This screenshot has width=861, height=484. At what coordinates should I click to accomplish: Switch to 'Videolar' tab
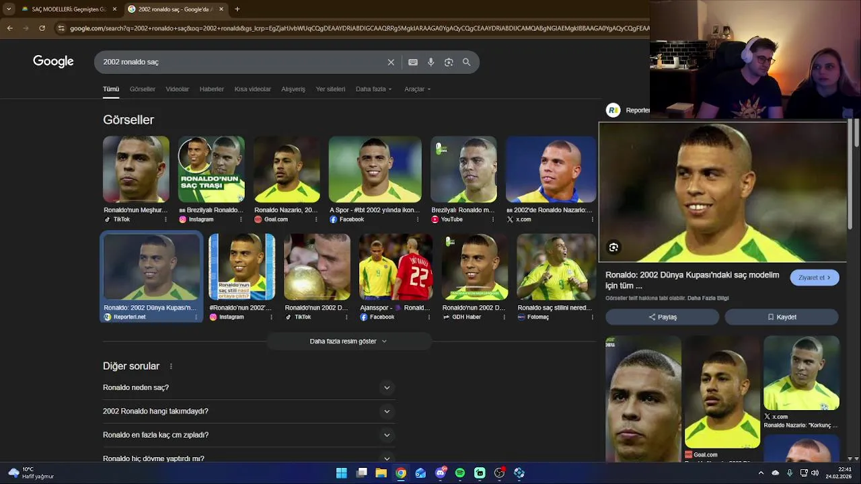[x=178, y=89]
